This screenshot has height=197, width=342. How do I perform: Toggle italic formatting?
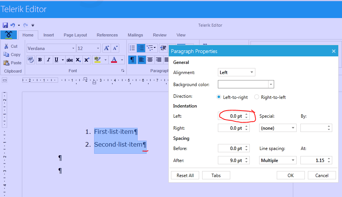(x=48, y=60)
